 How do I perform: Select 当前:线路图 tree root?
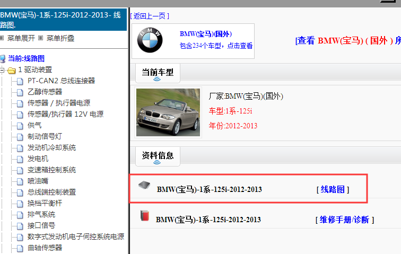27,58
